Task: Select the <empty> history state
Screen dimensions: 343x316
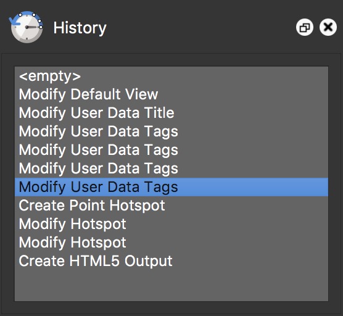Action: [x=171, y=76]
